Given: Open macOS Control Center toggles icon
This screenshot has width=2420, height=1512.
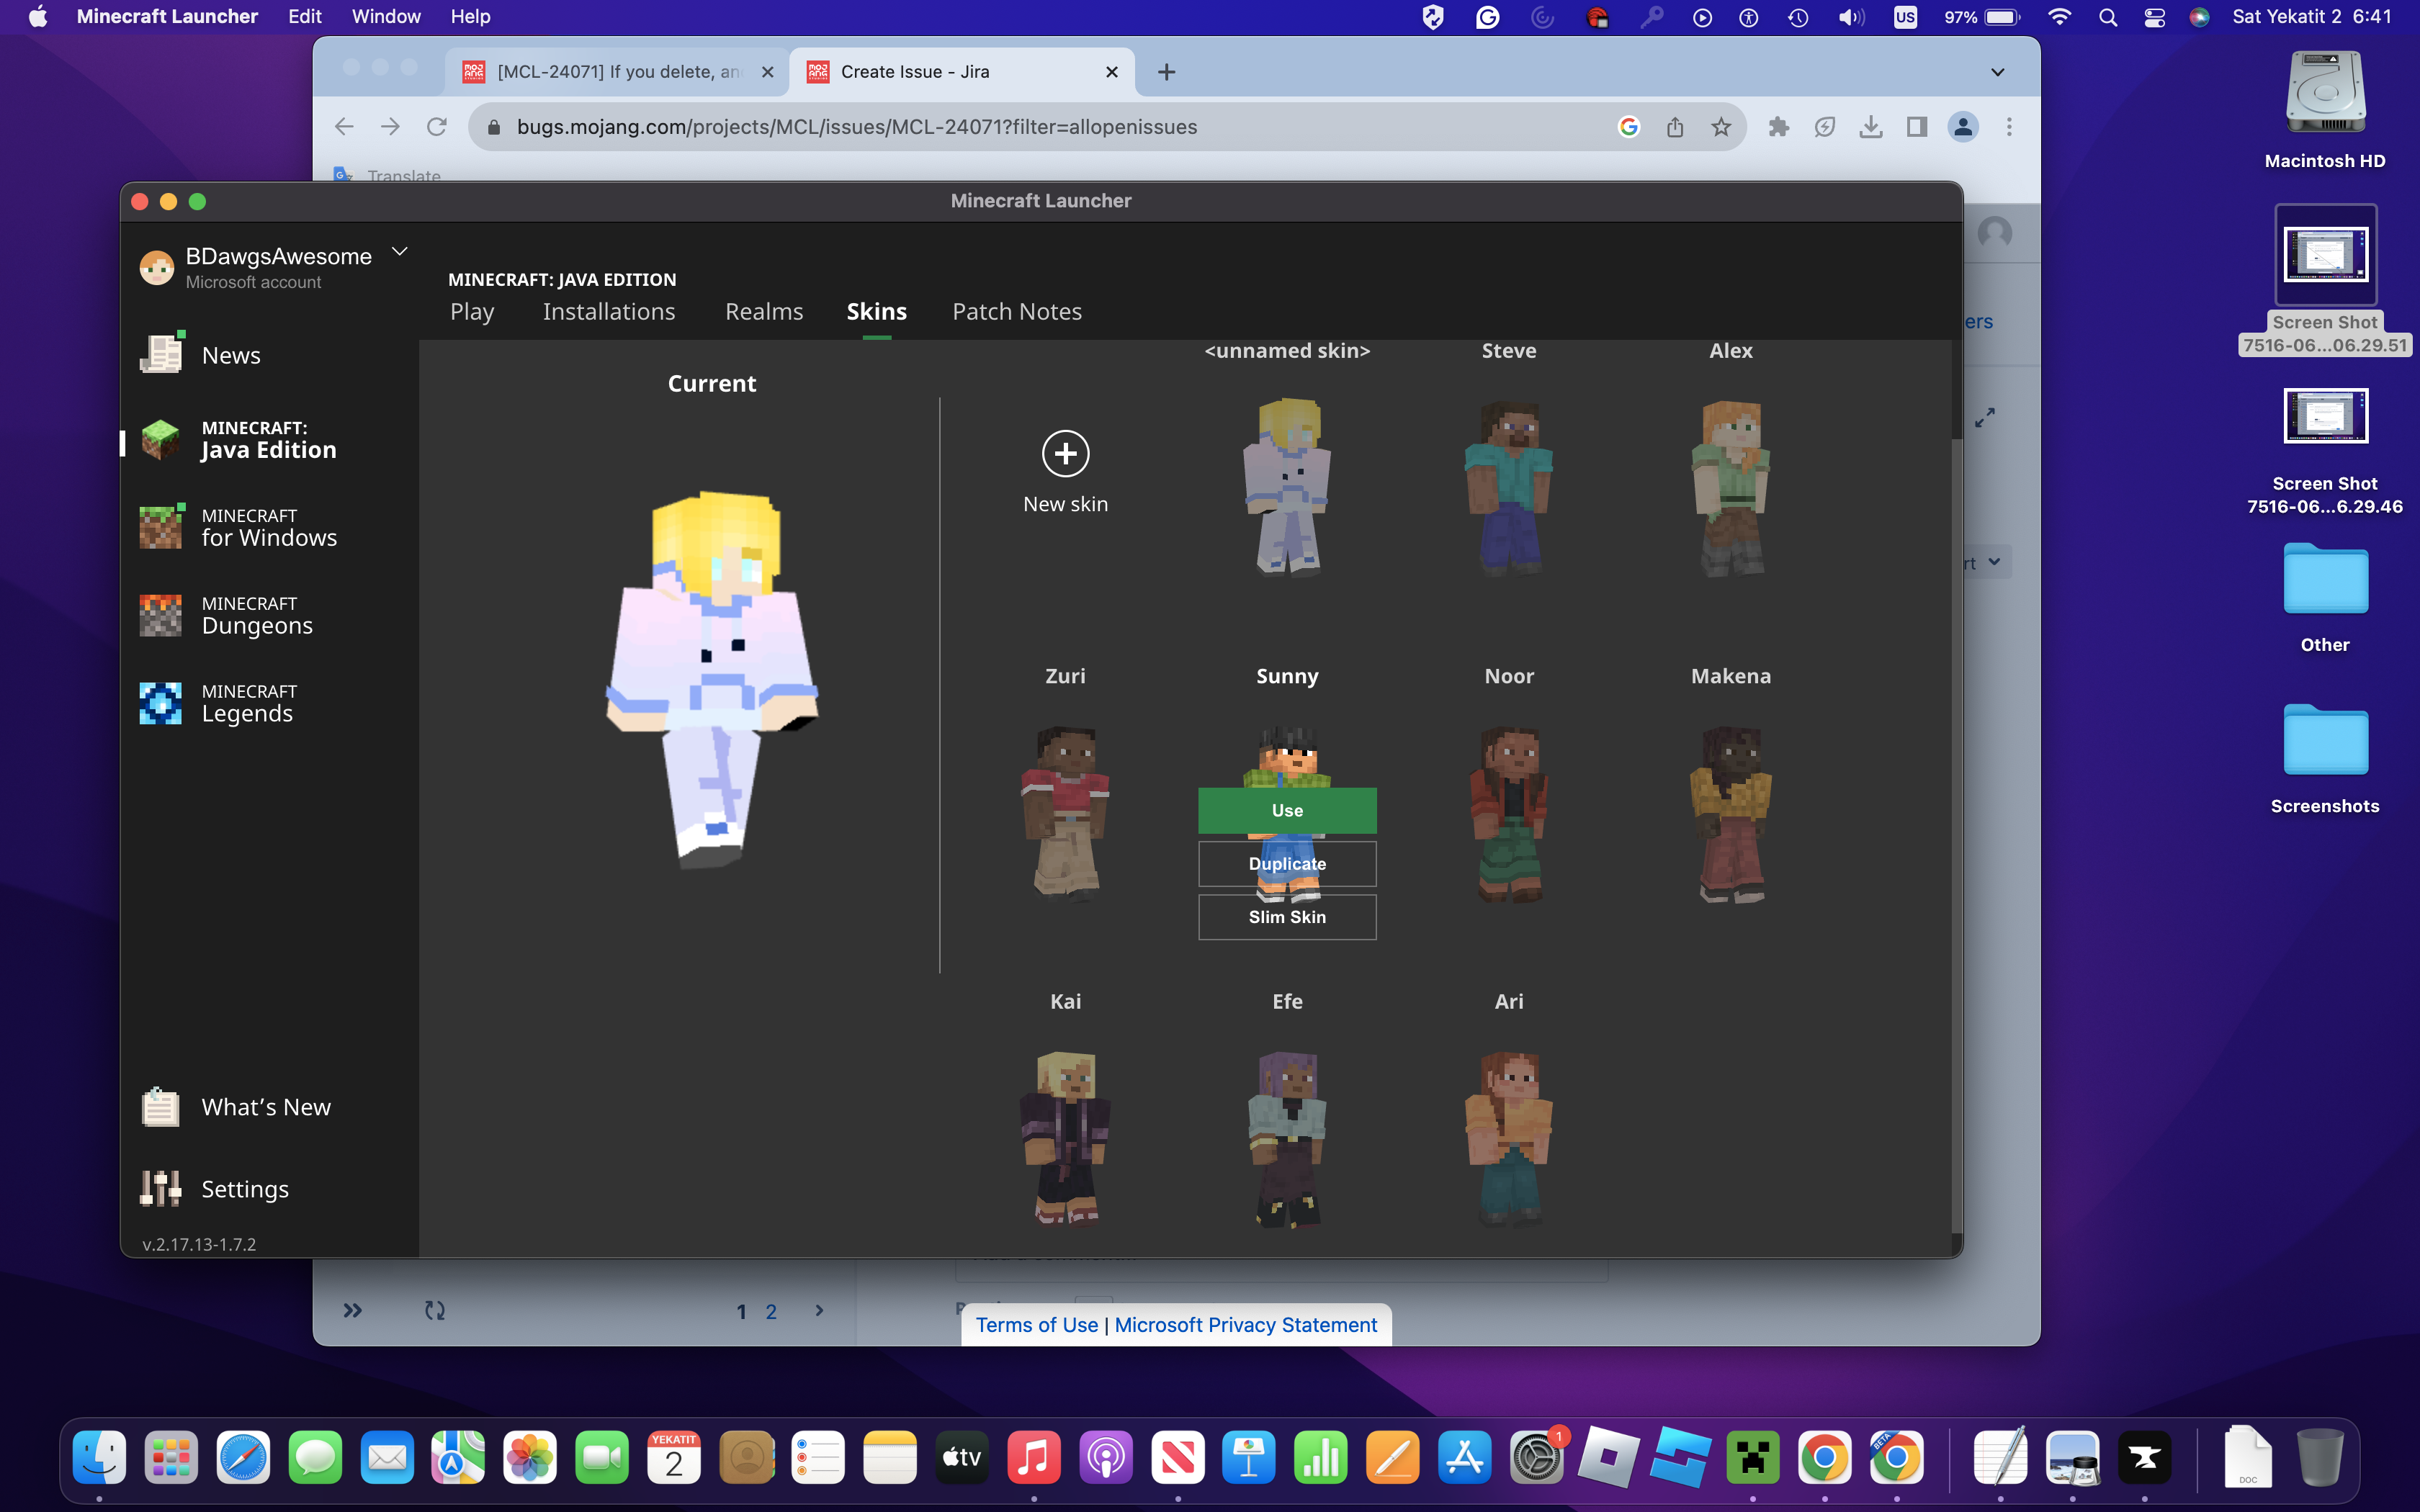Looking at the screenshot, I should click(2155, 17).
